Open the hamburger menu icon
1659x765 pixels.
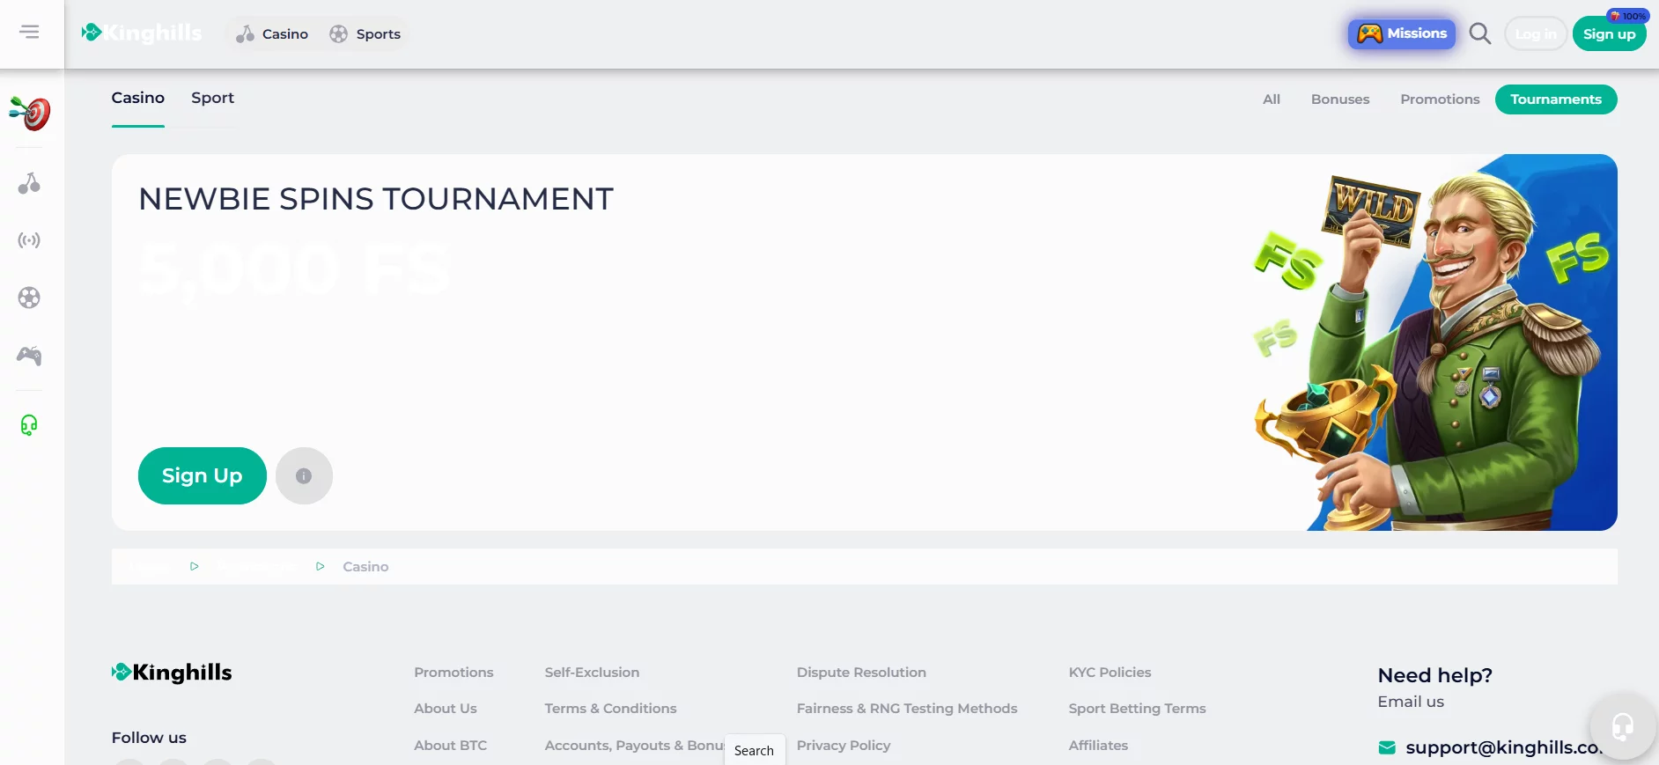pyautogui.click(x=29, y=33)
